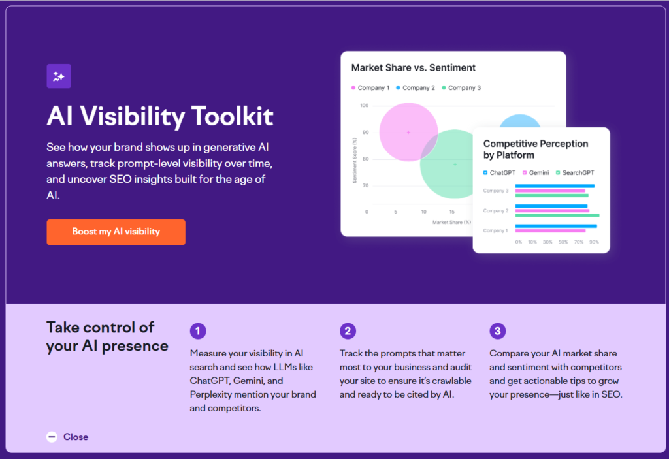Click the pink Company 1 bubble
This screenshot has width=669, height=459.
408,131
